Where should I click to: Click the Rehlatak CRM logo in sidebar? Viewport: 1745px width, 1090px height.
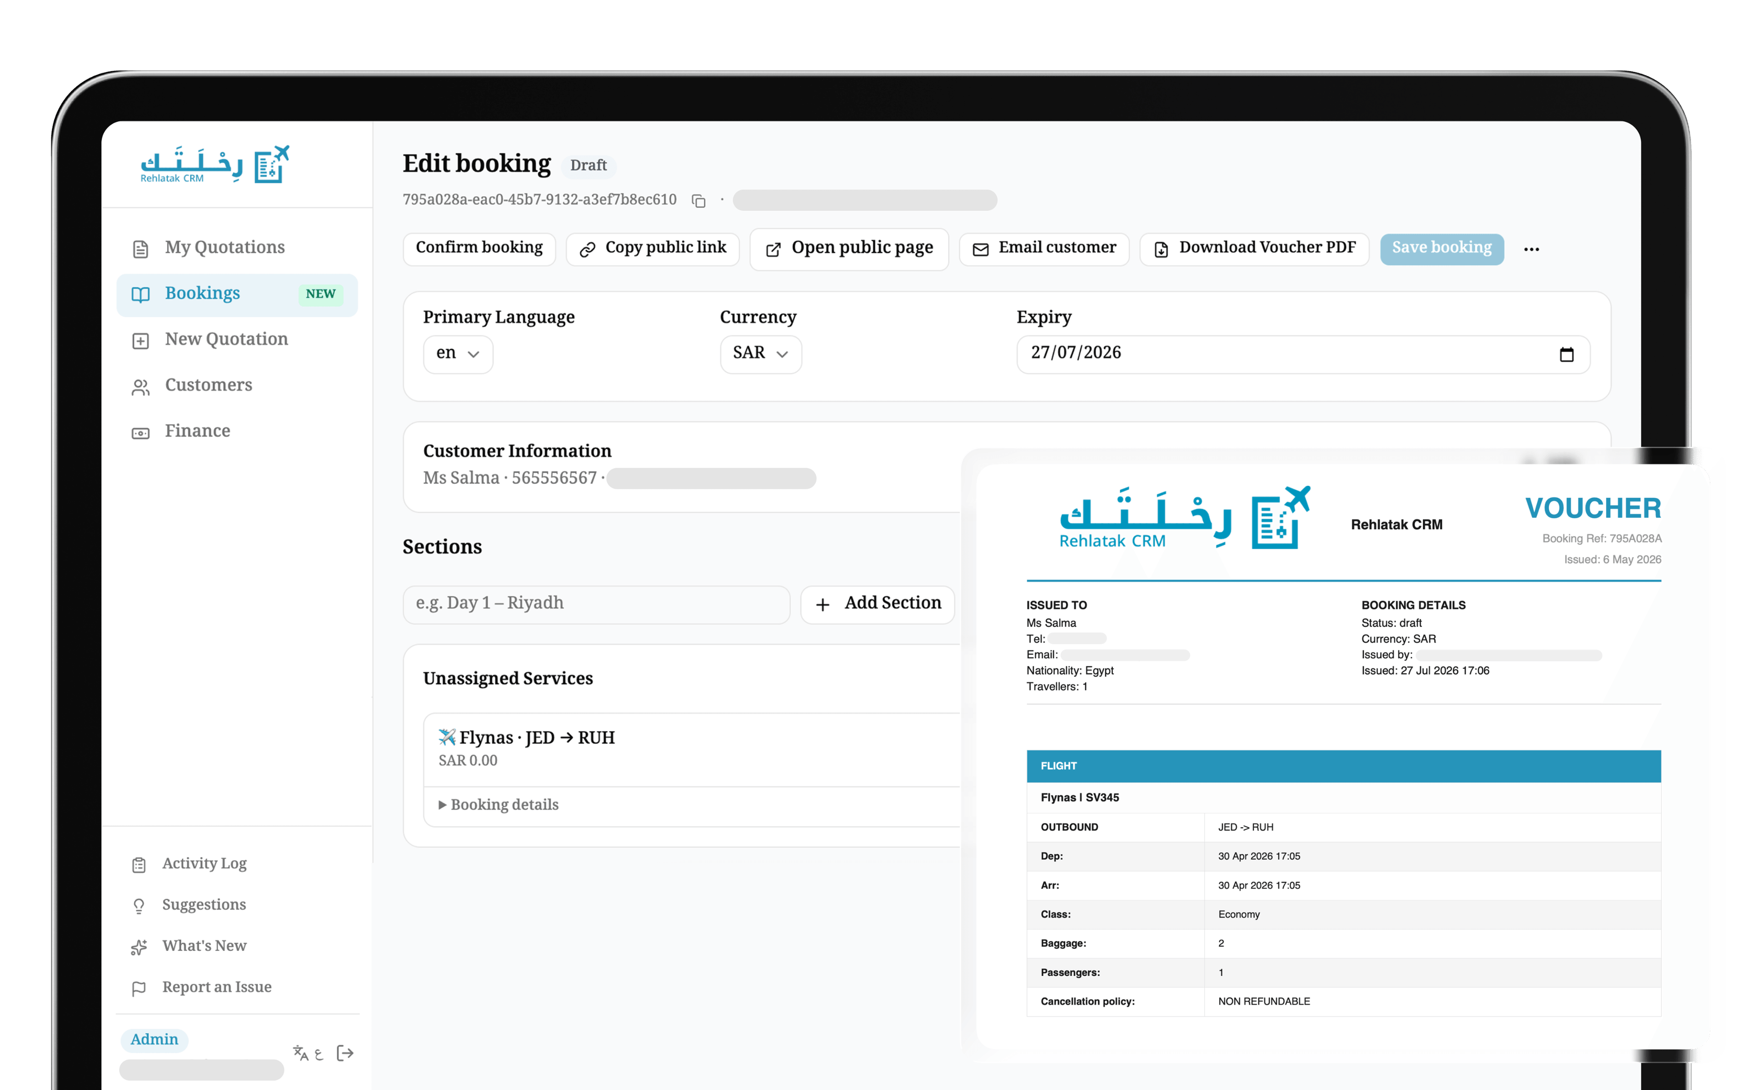click(x=215, y=164)
